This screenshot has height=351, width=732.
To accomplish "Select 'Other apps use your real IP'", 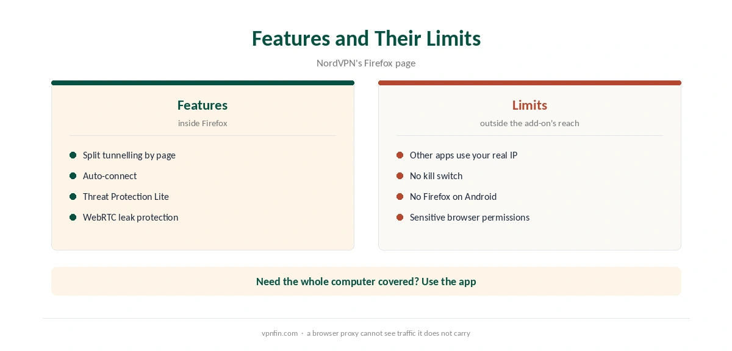I will click(x=464, y=155).
